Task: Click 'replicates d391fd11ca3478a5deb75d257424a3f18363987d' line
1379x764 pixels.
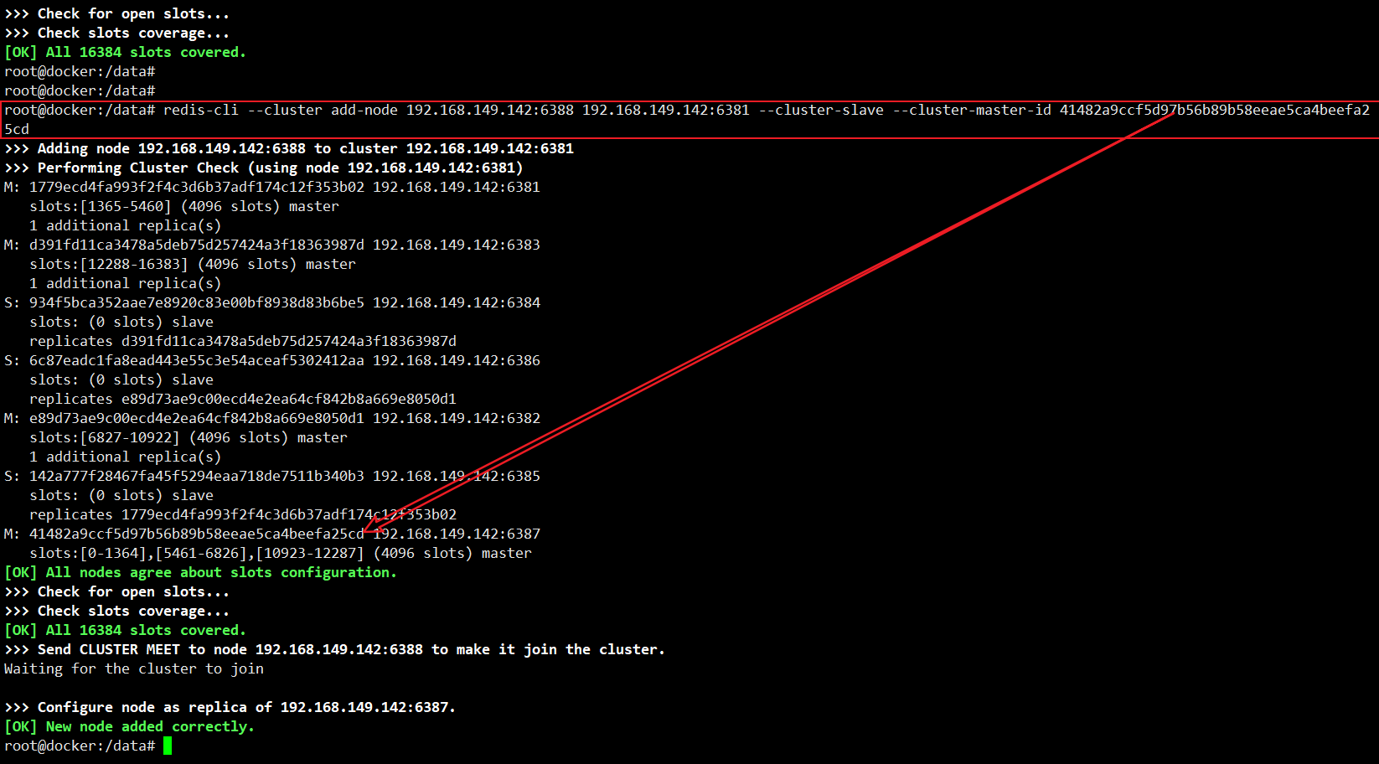Action: point(243,341)
